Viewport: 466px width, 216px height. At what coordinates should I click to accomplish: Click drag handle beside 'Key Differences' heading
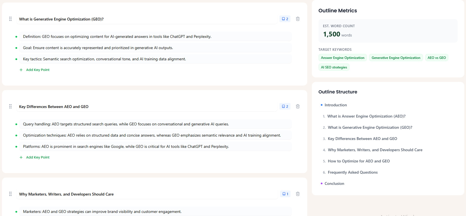coord(10,107)
